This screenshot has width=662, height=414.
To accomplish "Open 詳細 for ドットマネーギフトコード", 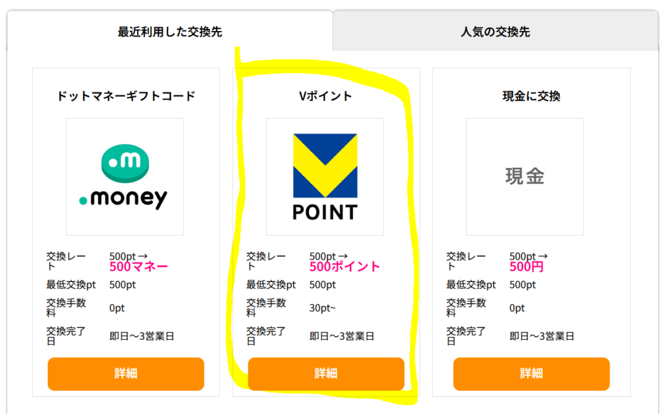I will point(126,374).
